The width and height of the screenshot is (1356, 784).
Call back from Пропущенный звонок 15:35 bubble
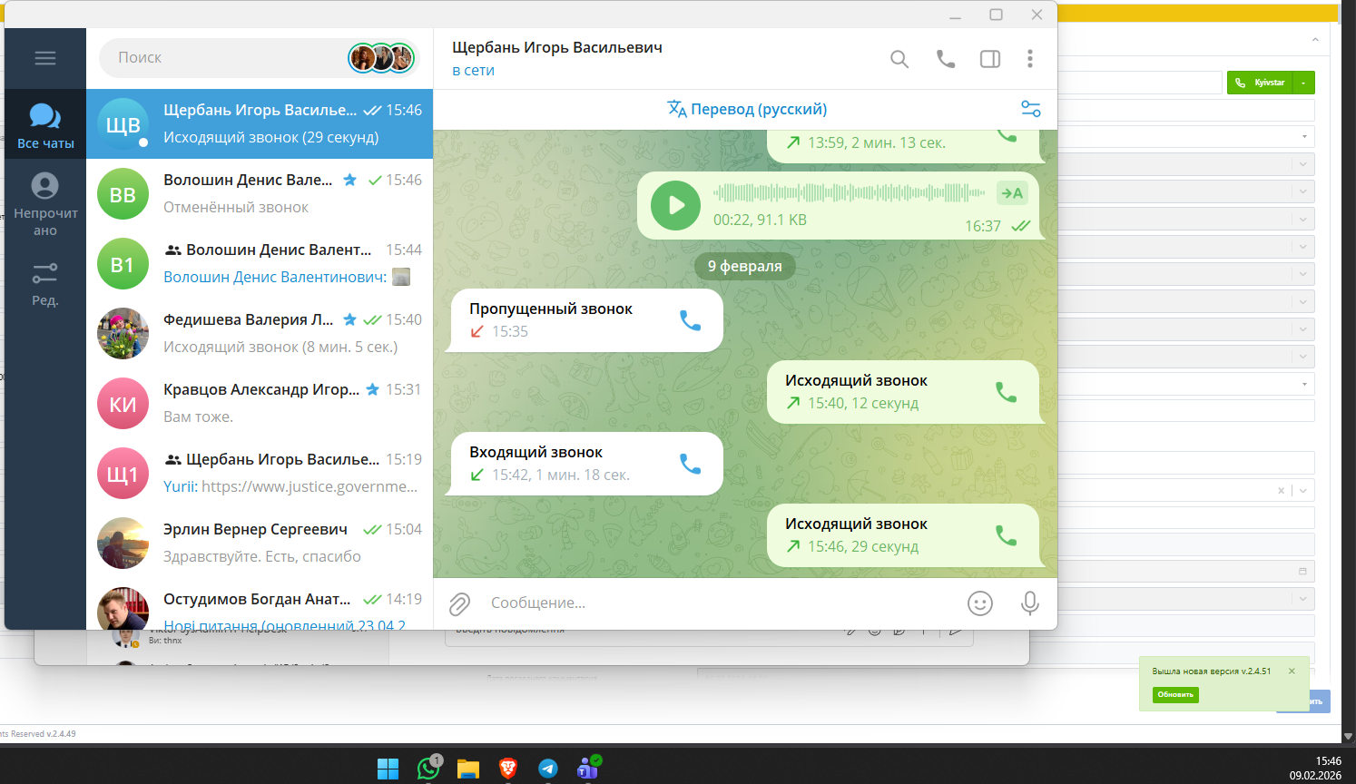click(691, 320)
